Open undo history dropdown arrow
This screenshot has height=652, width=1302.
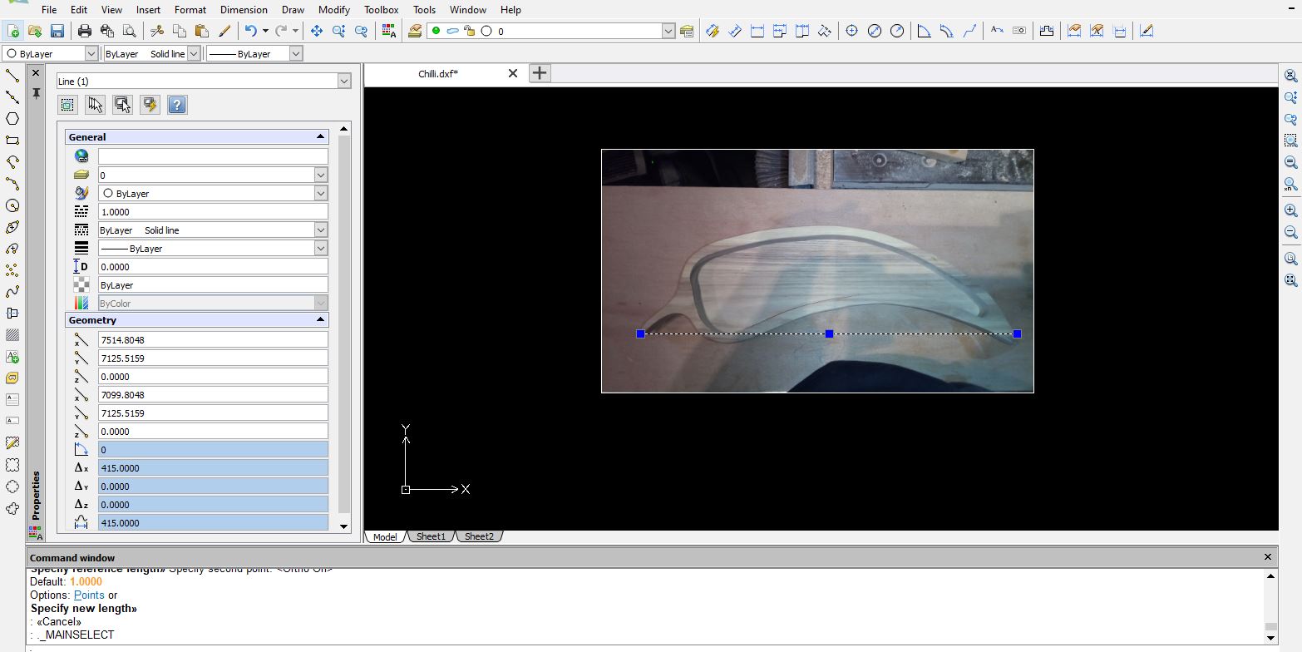pyautogui.click(x=265, y=31)
